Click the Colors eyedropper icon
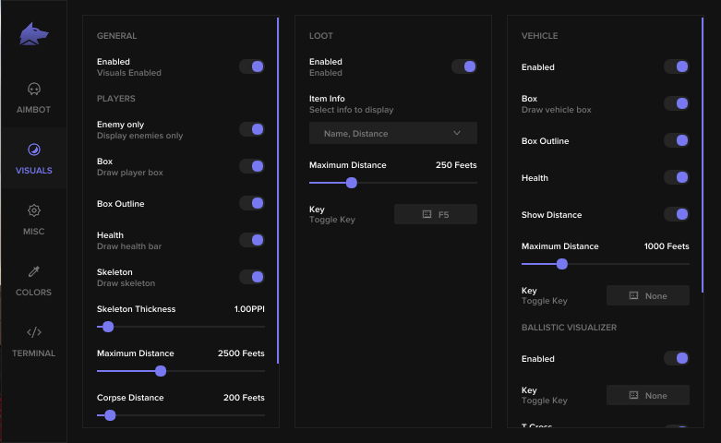Viewport: 721px width, 443px height. [x=34, y=271]
